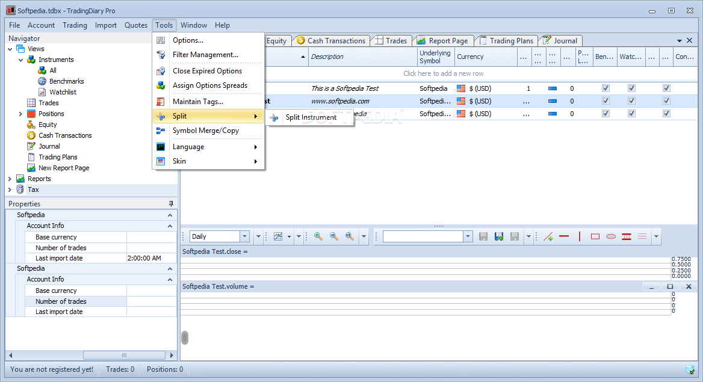Click the third gray disk icon
The image size is (703, 382).
point(515,236)
